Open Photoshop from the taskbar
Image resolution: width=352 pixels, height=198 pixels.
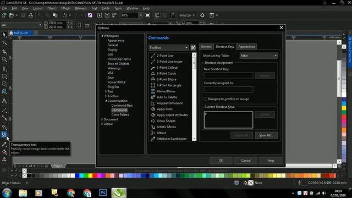(x=103, y=193)
